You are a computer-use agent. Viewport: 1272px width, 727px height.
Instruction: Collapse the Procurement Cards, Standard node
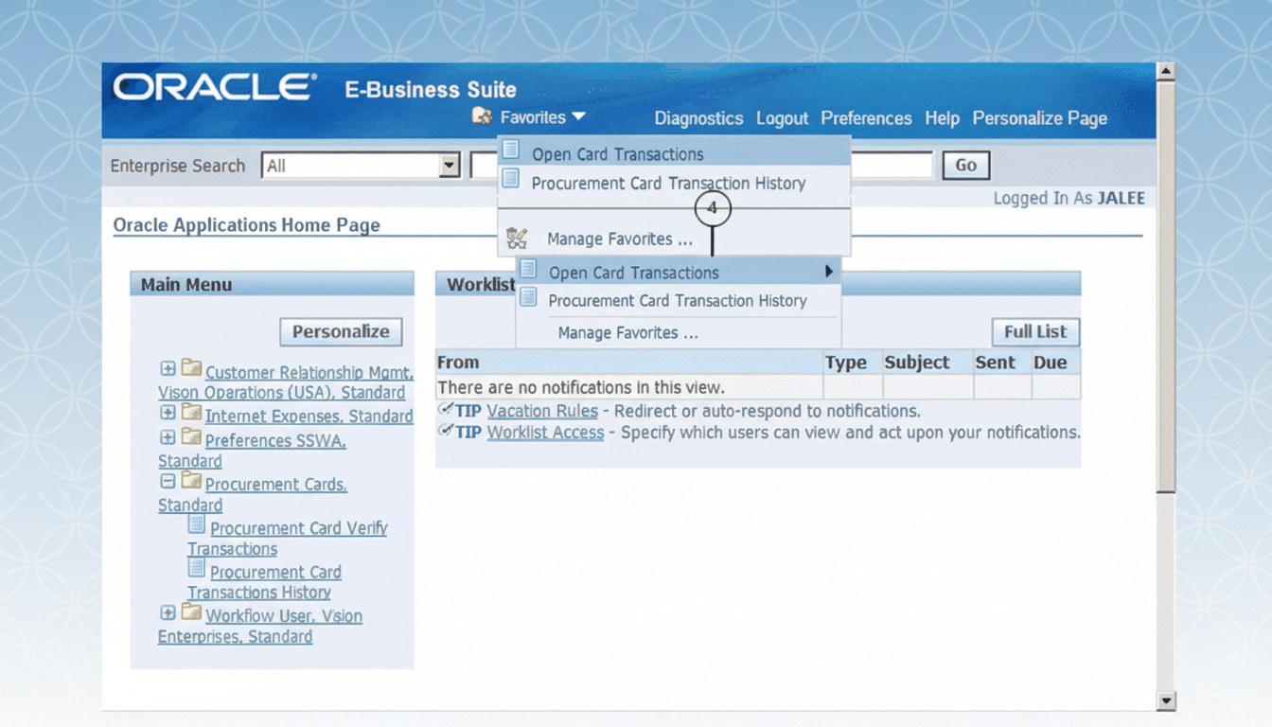coord(168,482)
